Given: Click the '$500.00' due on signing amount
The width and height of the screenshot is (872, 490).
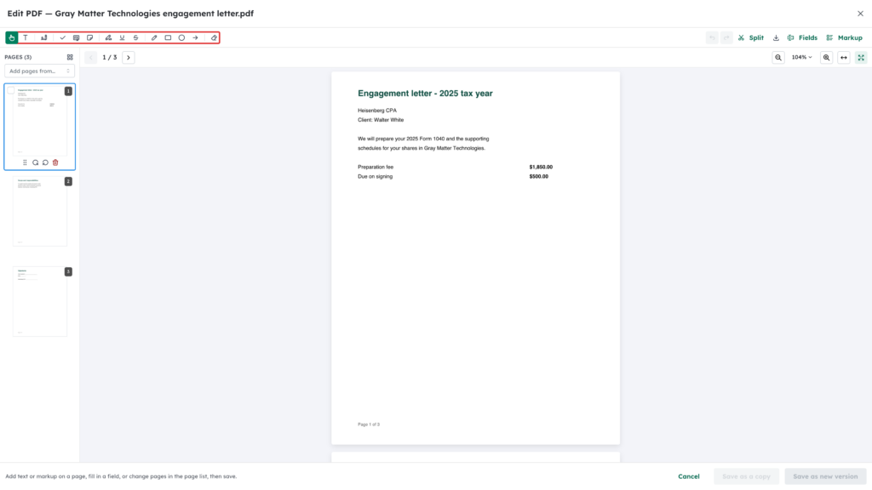Looking at the screenshot, I should click(x=539, y=177).
